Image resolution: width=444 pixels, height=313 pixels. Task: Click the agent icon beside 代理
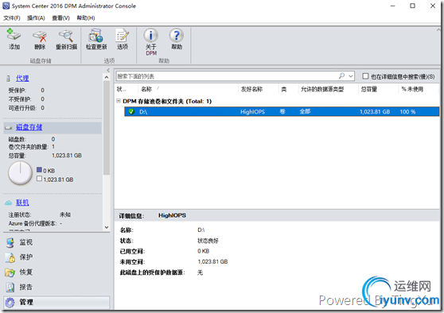(x=9, y=79)
